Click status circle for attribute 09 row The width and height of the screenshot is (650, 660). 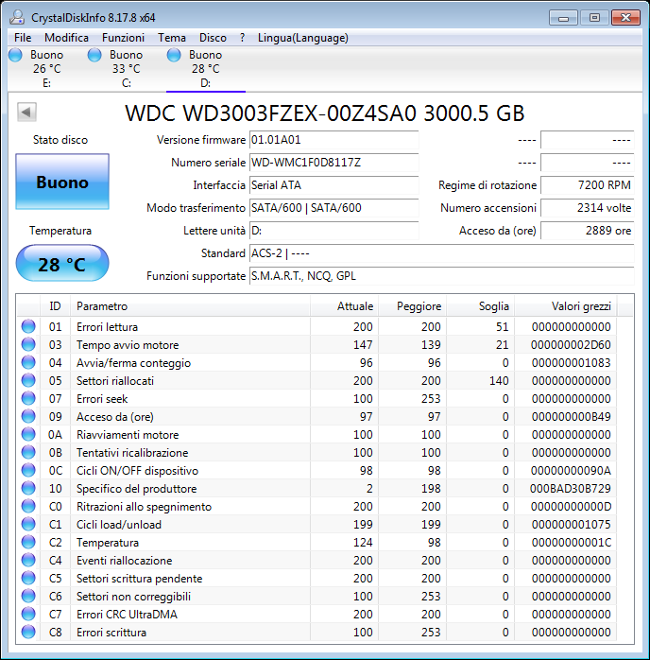click(x=28, y=417)
